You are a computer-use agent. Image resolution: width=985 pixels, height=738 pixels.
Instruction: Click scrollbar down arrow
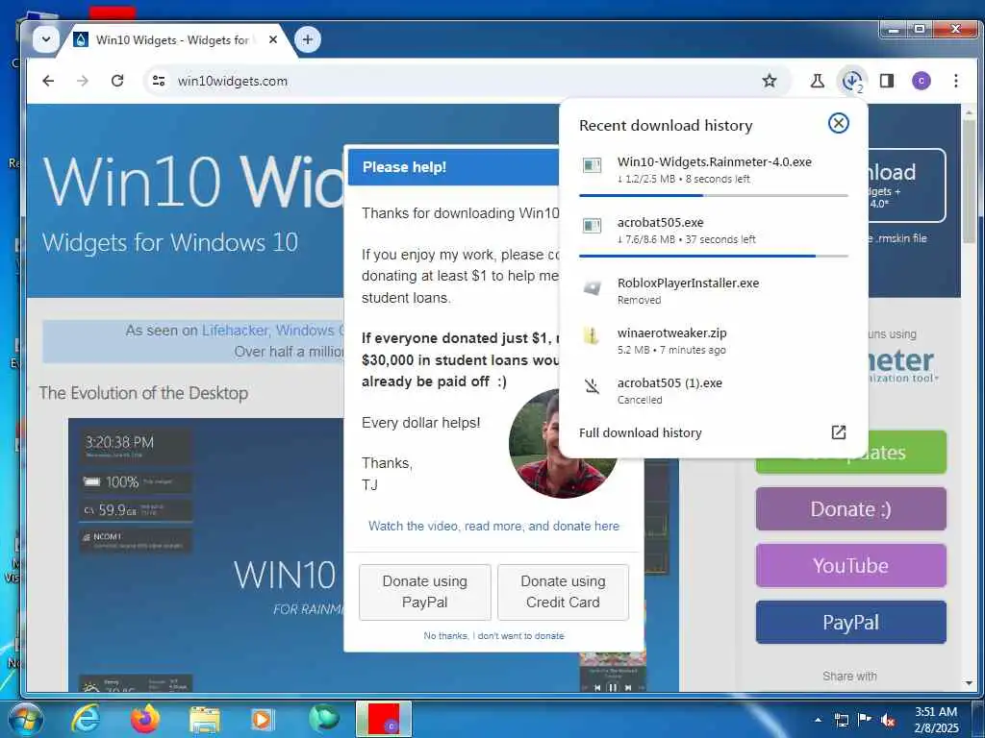[969, 683]
